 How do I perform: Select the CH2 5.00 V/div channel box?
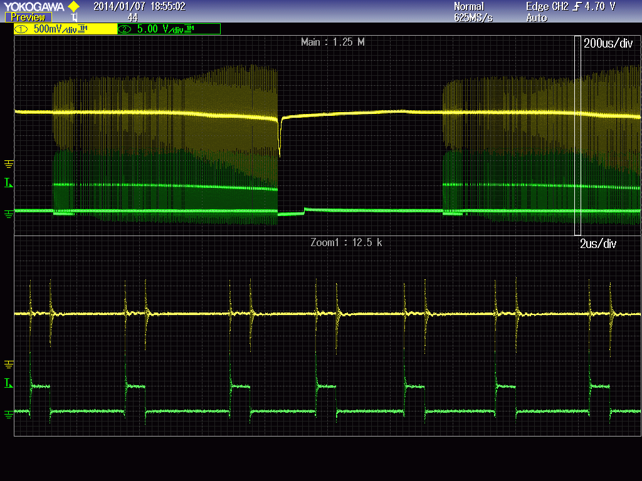(169, 29)
